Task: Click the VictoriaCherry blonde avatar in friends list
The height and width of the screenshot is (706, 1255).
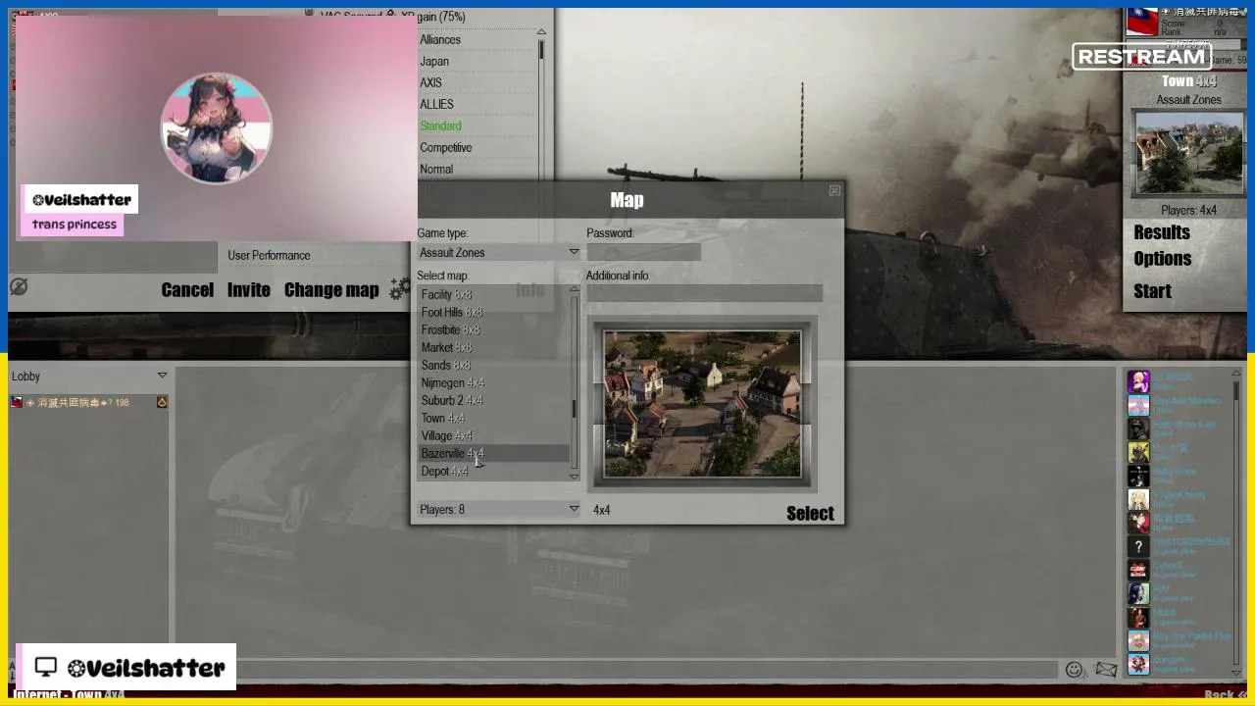Action: (1138, 499)
